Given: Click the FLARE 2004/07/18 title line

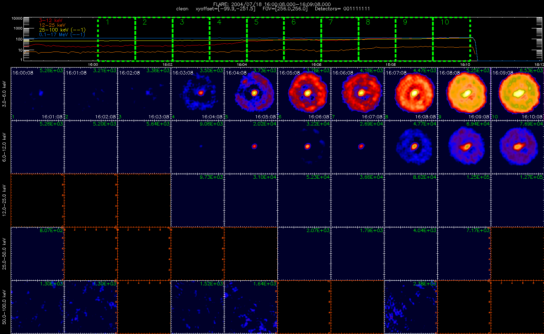Looking at the screenshot, I should 272,4.
